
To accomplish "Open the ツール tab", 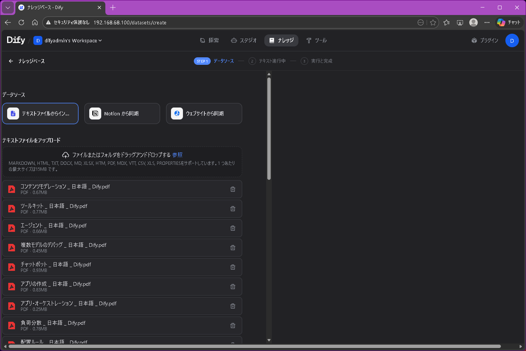I will point(316,40).
